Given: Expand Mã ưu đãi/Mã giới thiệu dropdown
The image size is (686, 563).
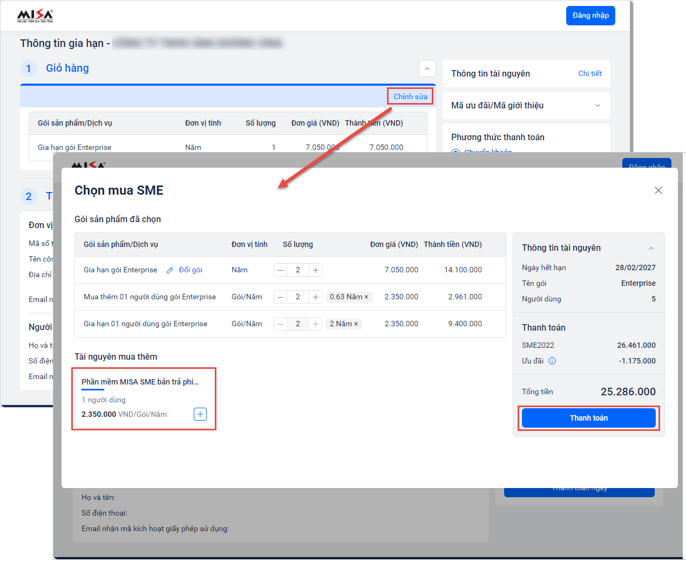Looking at the screenshot, I should click(x=597, y=106).
